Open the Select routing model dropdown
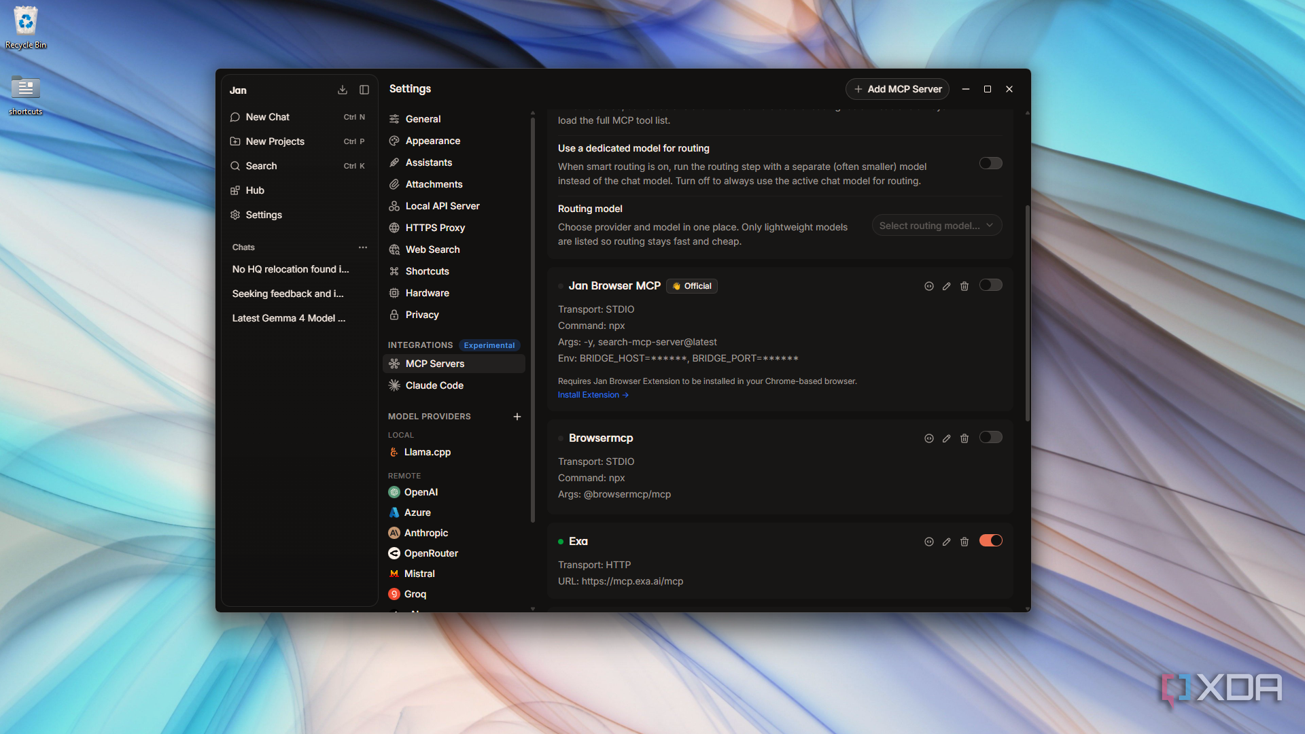Viewport: 1305px width, 734px height. [937, 226]
